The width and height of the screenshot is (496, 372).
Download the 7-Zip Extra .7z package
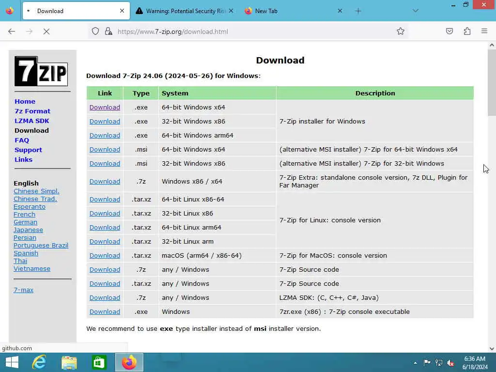(105, 182)
